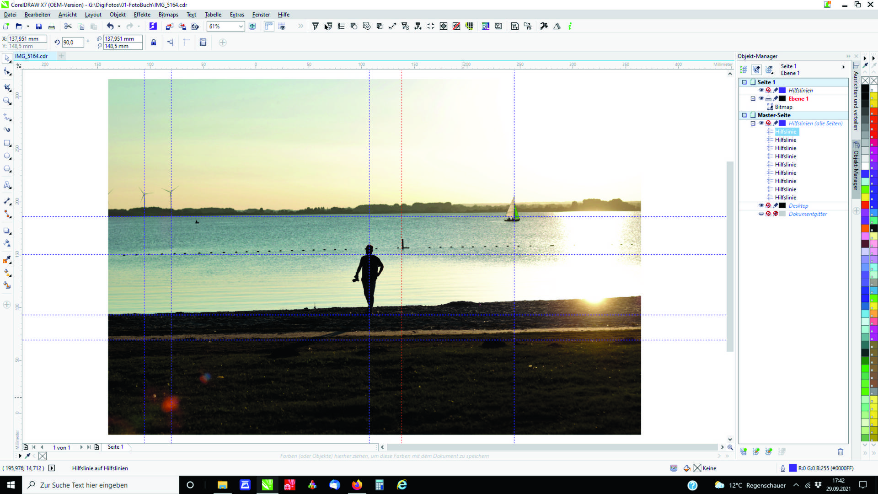Click the X position field 137,951 mm
This screenshot has height=494, width=878.
(27, 39)
